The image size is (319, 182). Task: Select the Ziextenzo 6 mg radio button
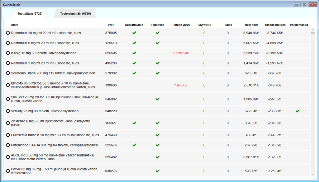pos(8,123)
